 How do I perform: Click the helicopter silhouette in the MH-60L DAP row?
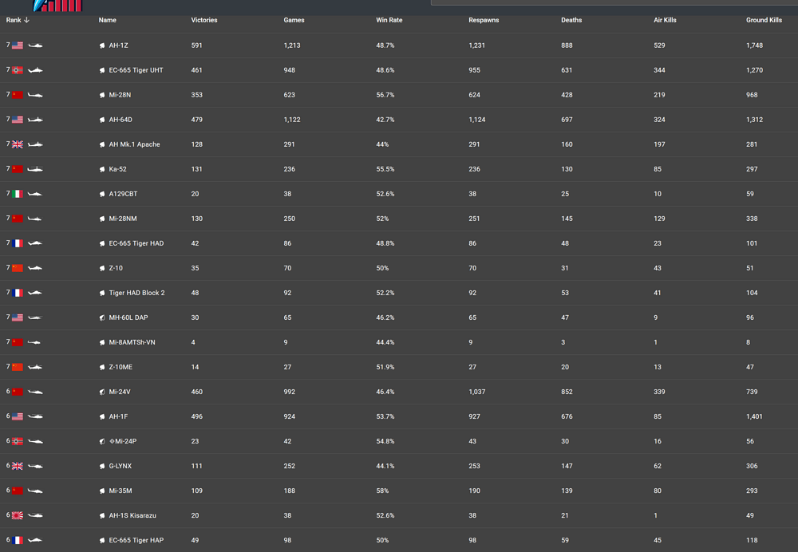35,317
